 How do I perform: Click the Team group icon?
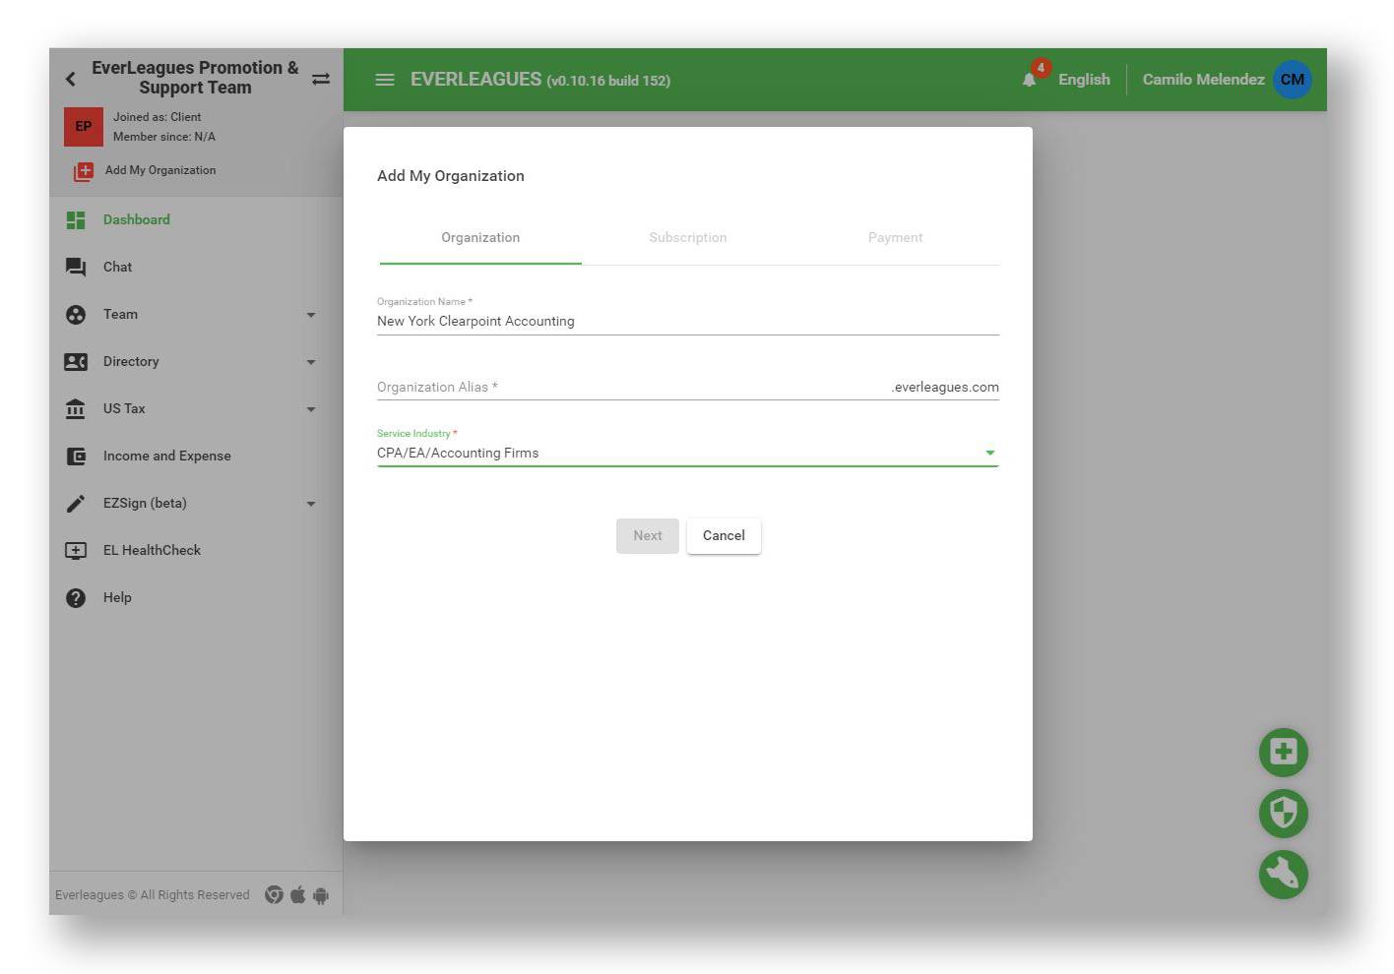76,315
